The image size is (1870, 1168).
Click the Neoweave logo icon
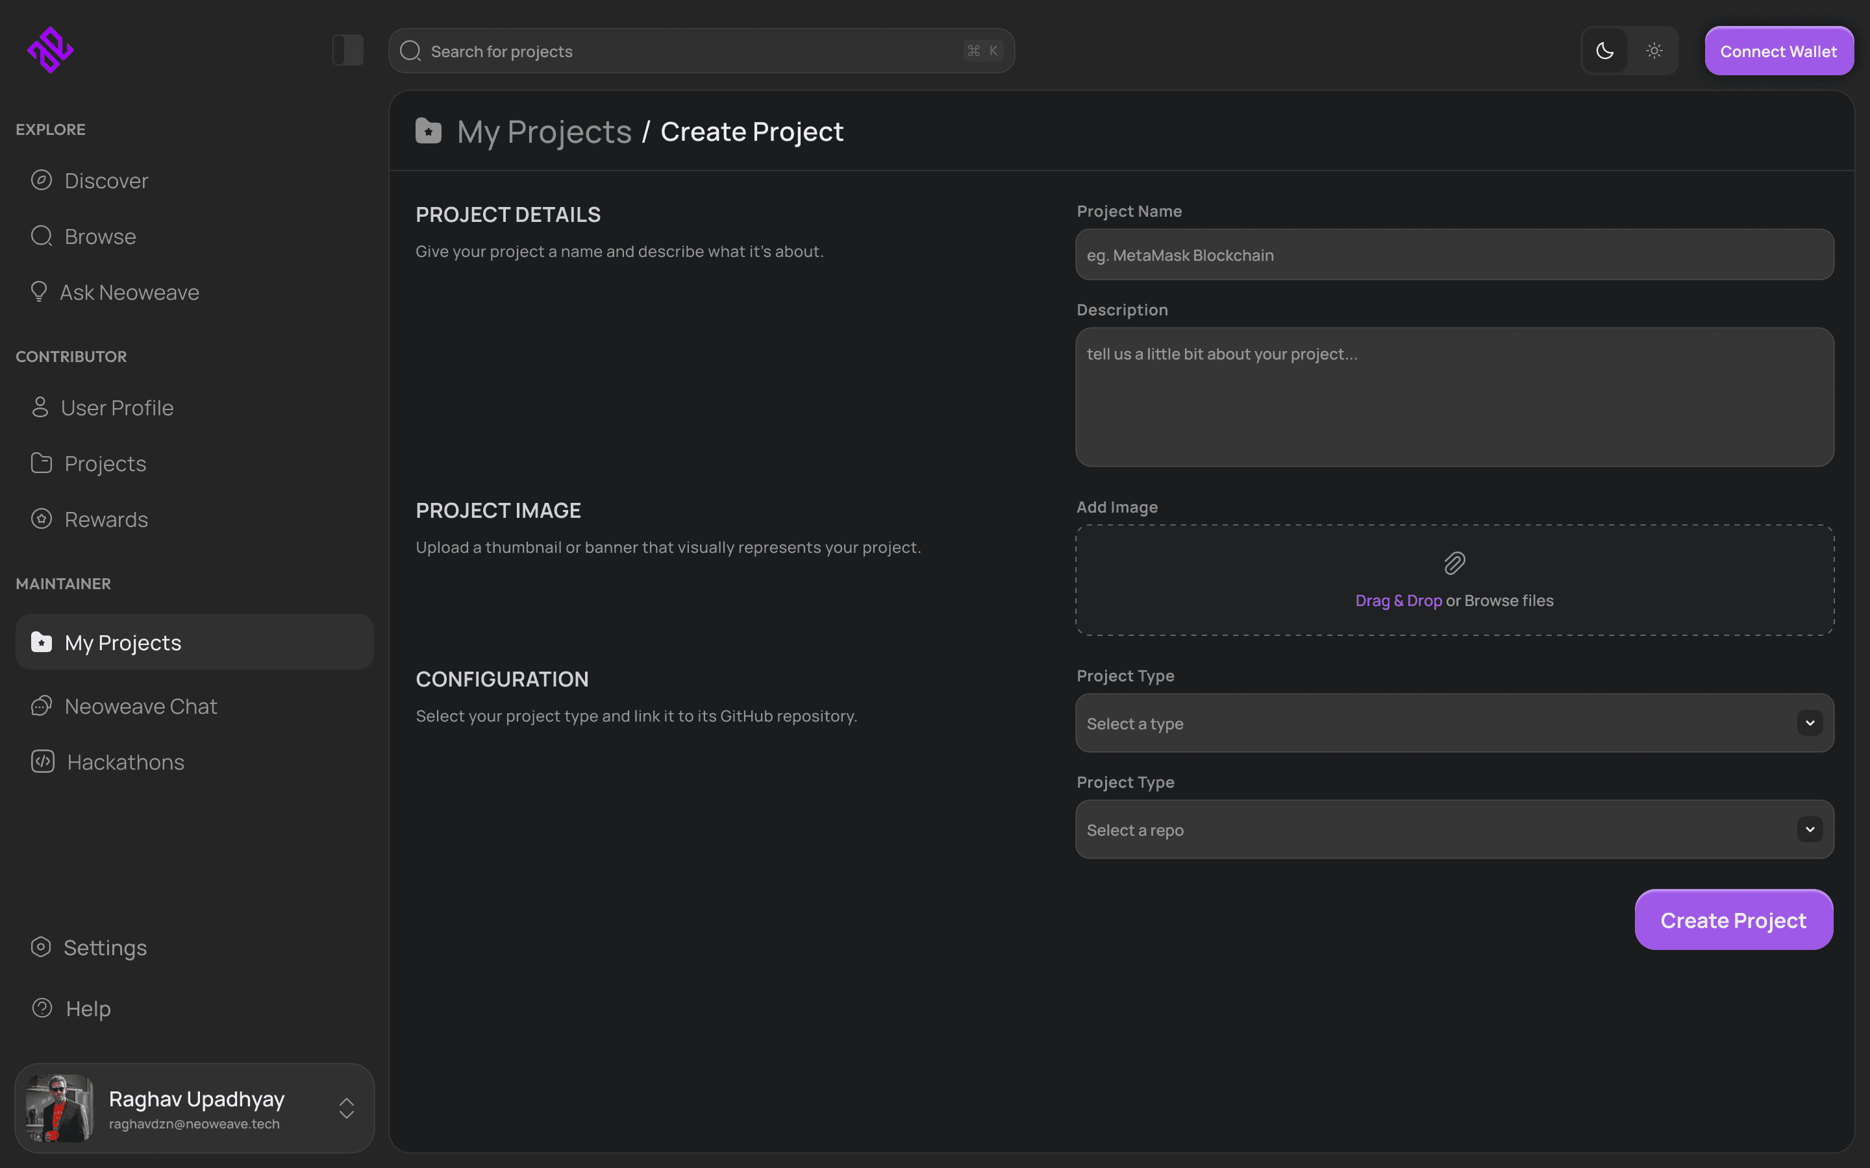[50, 50]
